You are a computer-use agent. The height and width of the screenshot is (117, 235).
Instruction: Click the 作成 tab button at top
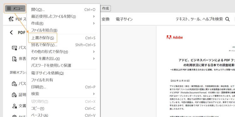(106, 8)
